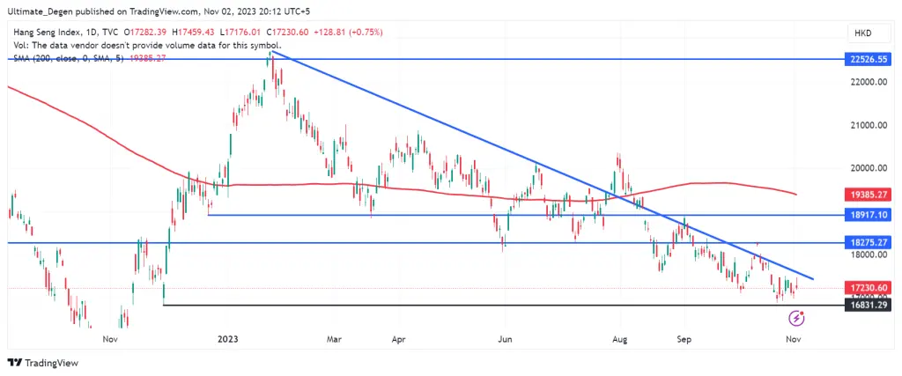Click the 22000.00 price axis value
Image resolution: width=902 pixels, height=376 pixels.
[867, 82]
